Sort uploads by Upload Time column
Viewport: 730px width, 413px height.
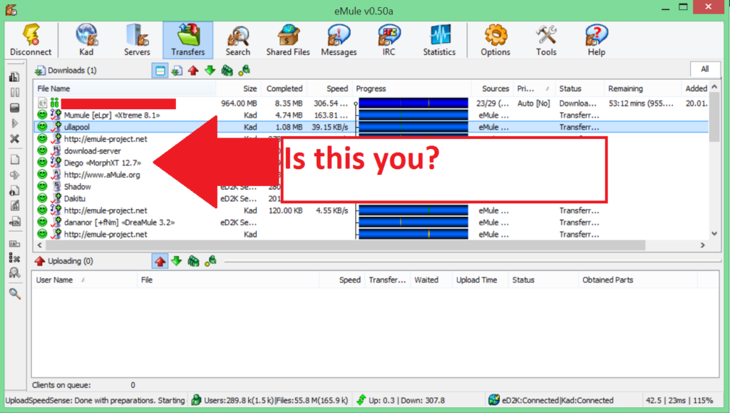pos(480,280)
